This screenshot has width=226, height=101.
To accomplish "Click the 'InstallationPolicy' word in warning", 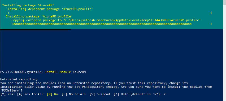I will point(17,87).
